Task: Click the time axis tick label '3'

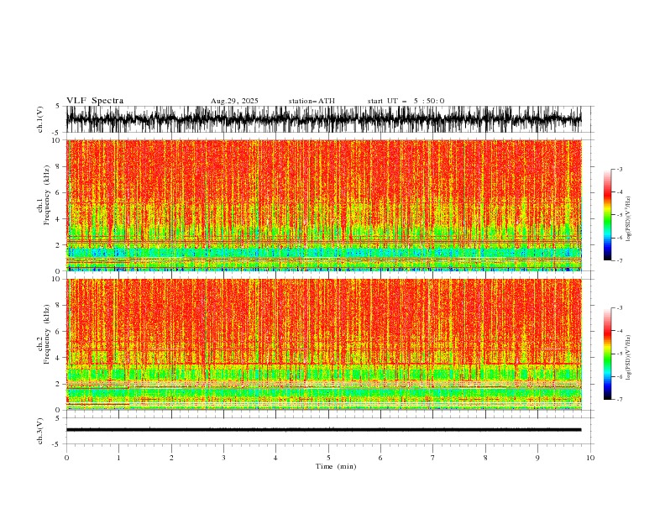Action: click(x=223, y=458)
